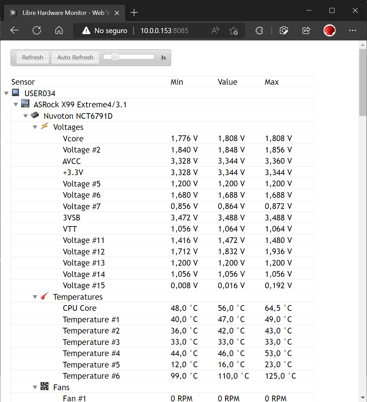Click the Sensor column header
Viewport: 367px width, 402px height.
[23, 82]
